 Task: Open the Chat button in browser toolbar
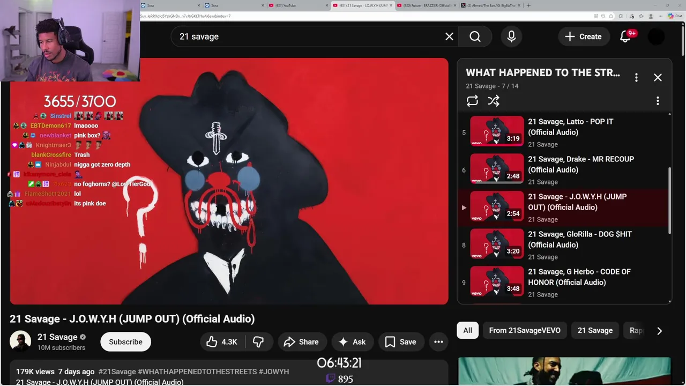click(x=675, y=16)
